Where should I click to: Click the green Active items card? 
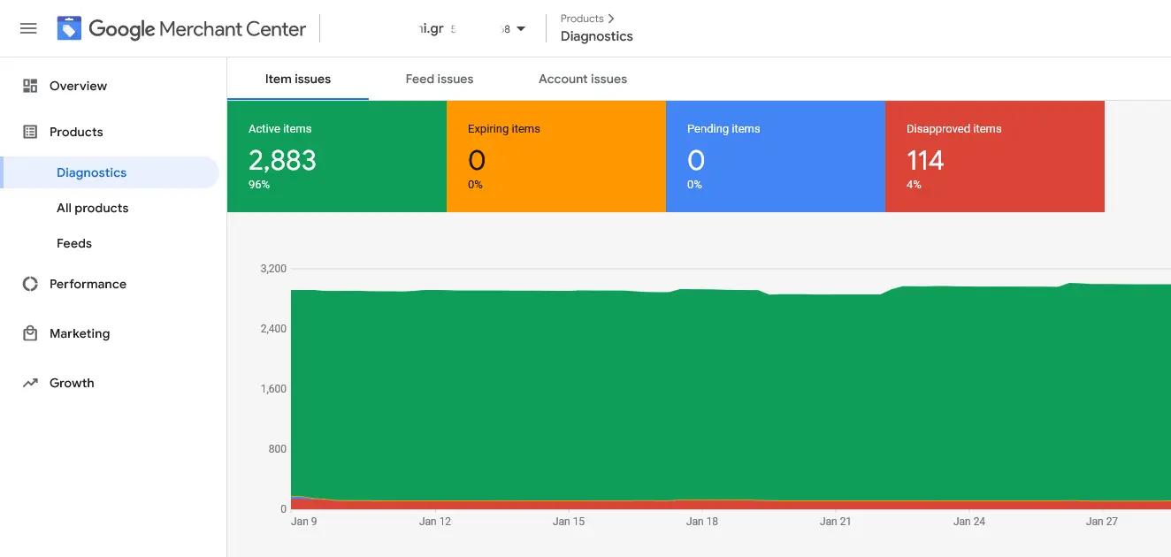337,156
